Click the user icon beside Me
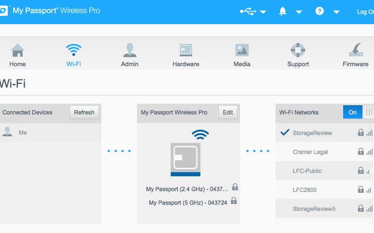The image size is (374, 233). [x=7, y=132]
